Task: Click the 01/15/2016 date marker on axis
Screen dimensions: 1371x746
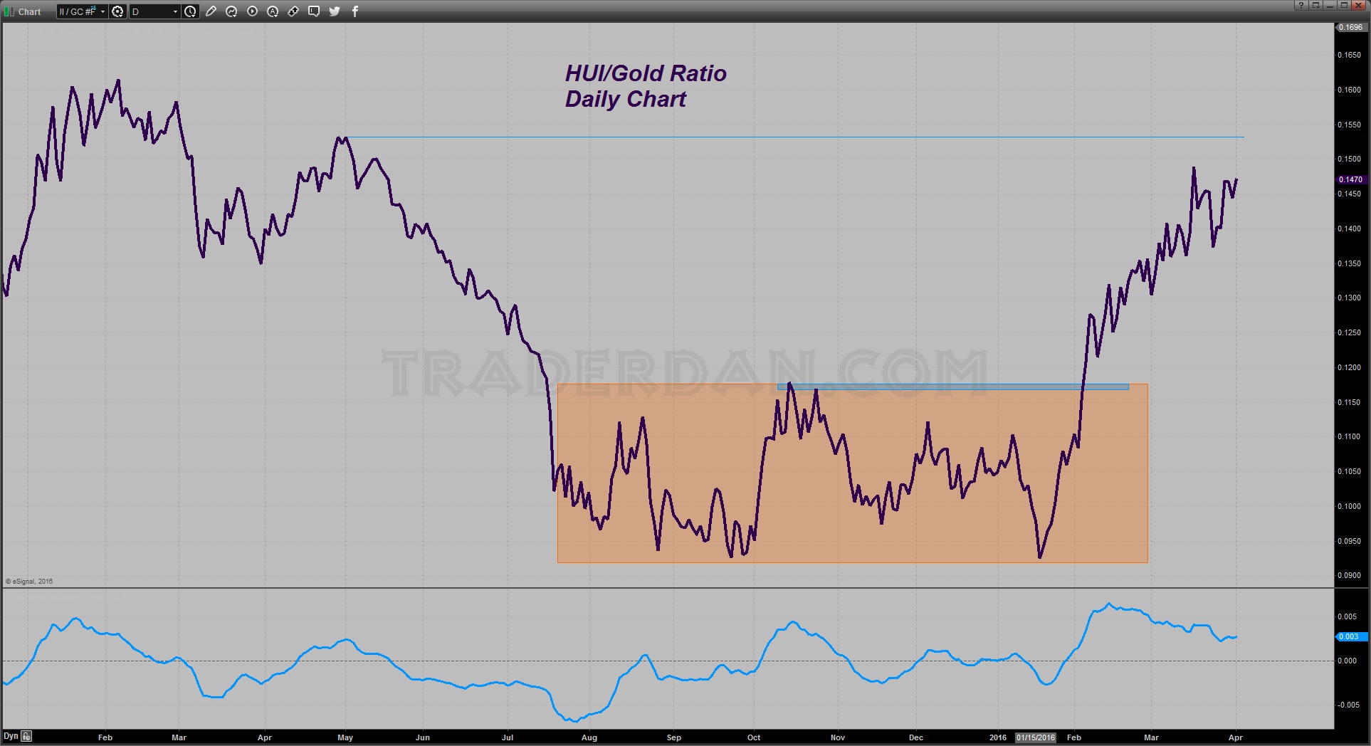Action: [x=1035, y=737]
